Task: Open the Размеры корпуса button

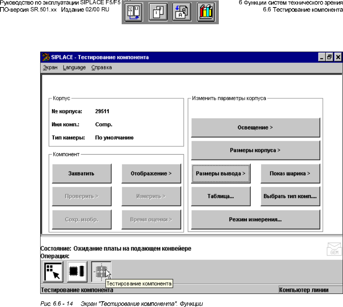Action: coord(255,150)
